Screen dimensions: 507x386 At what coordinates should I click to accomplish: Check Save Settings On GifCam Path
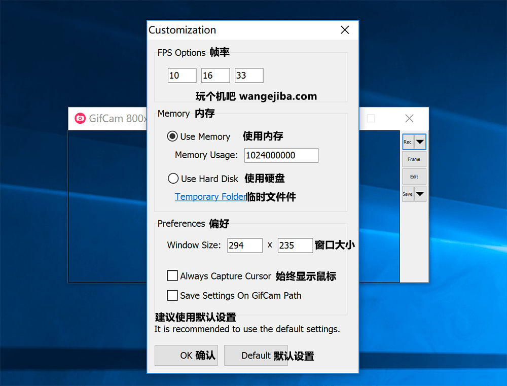tap(172, 295)
